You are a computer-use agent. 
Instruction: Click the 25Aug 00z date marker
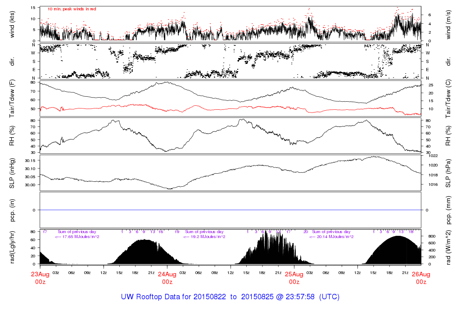(x=294, y=278)
